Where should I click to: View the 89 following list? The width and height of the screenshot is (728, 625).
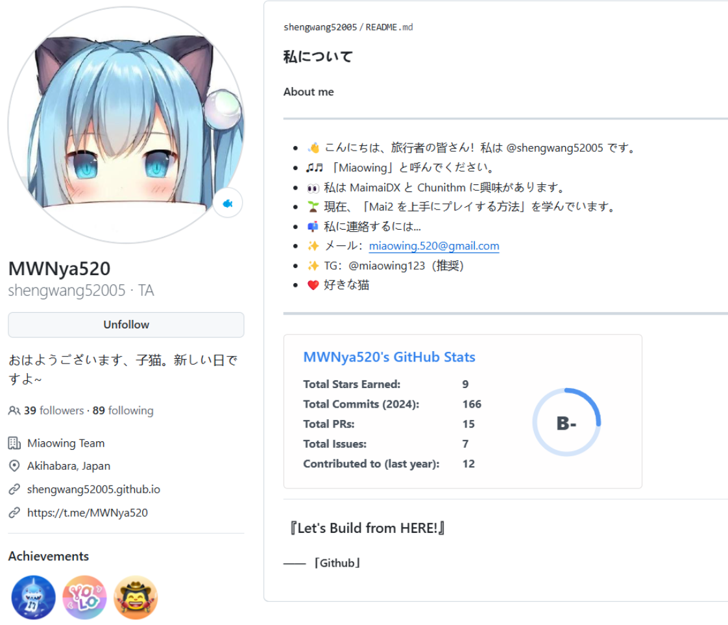(122, 410)
